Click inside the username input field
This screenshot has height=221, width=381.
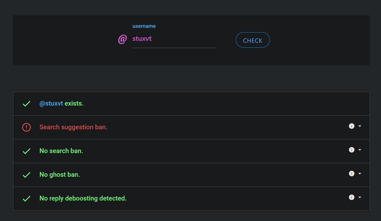[174, 38]
